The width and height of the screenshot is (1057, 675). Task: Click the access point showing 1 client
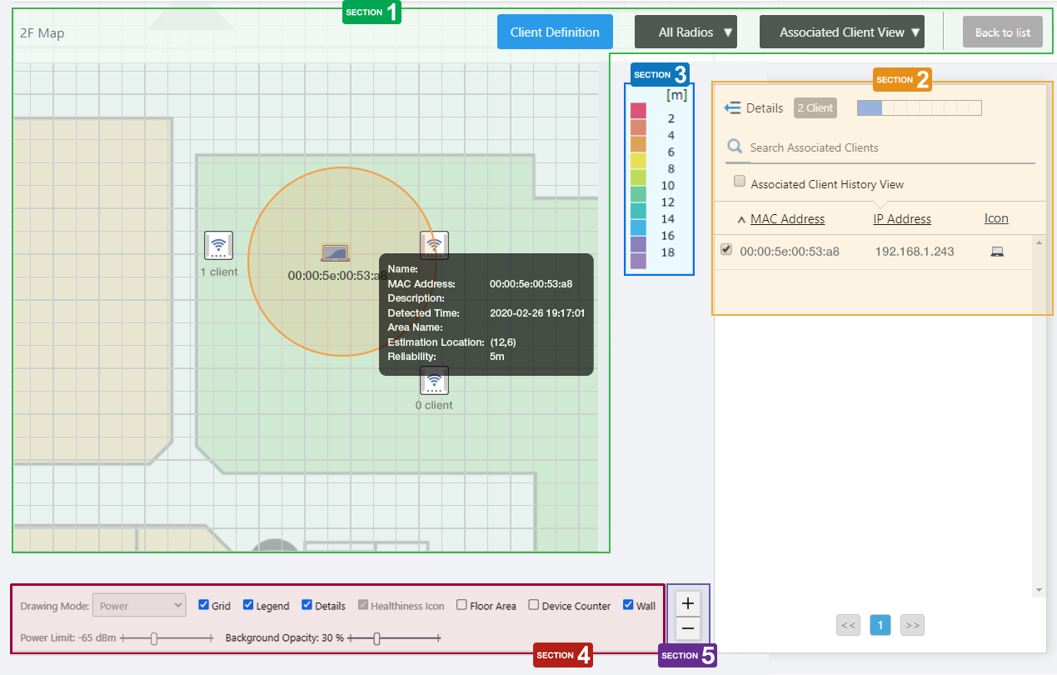pos(218,246)
